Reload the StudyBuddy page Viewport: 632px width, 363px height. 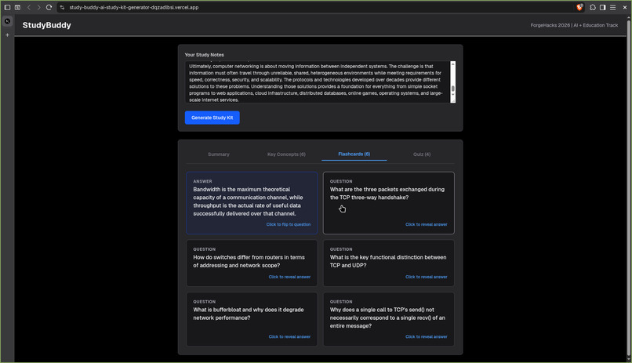click(49, 7)
